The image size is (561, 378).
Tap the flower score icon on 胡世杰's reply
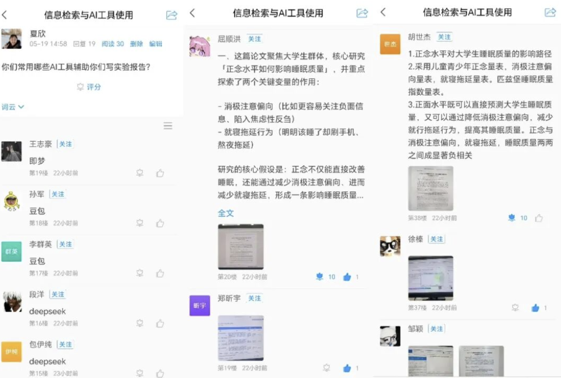[512, 218]
